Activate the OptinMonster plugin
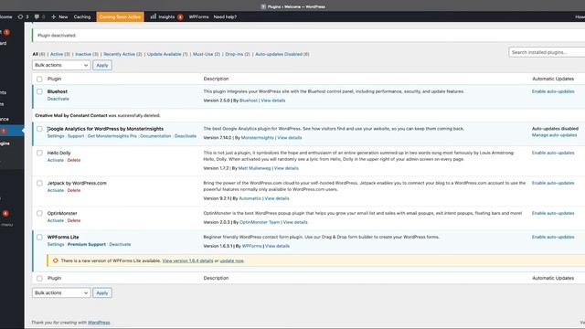The height and width of the screenshot is (329, 585). (x=56, y=221)
